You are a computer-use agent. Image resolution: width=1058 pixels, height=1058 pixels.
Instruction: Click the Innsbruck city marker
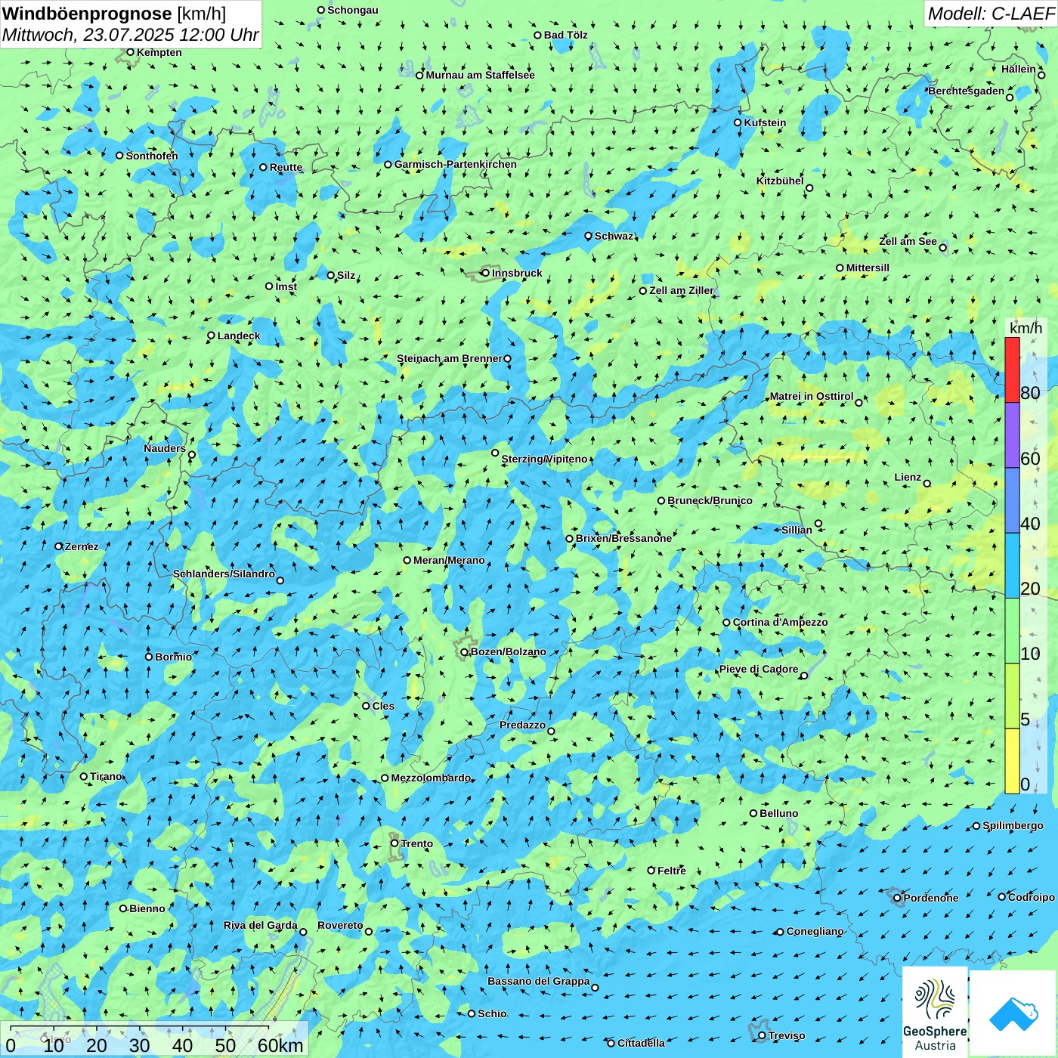click(x=486, y=273)
